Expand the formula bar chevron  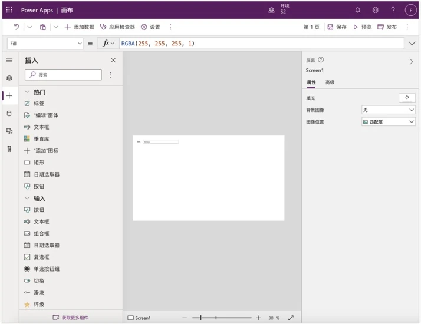tap(412, 44)
